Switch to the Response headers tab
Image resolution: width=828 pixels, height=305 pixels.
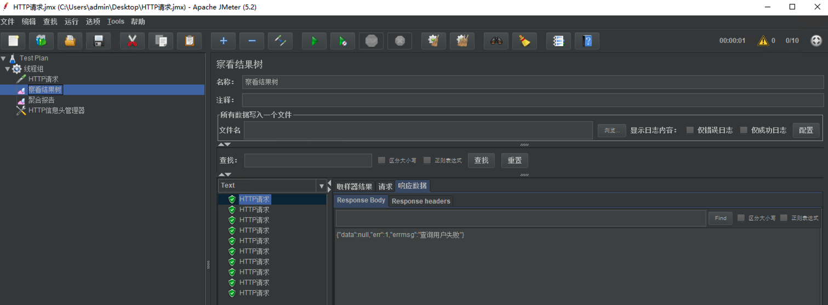(x=421, y=201)
